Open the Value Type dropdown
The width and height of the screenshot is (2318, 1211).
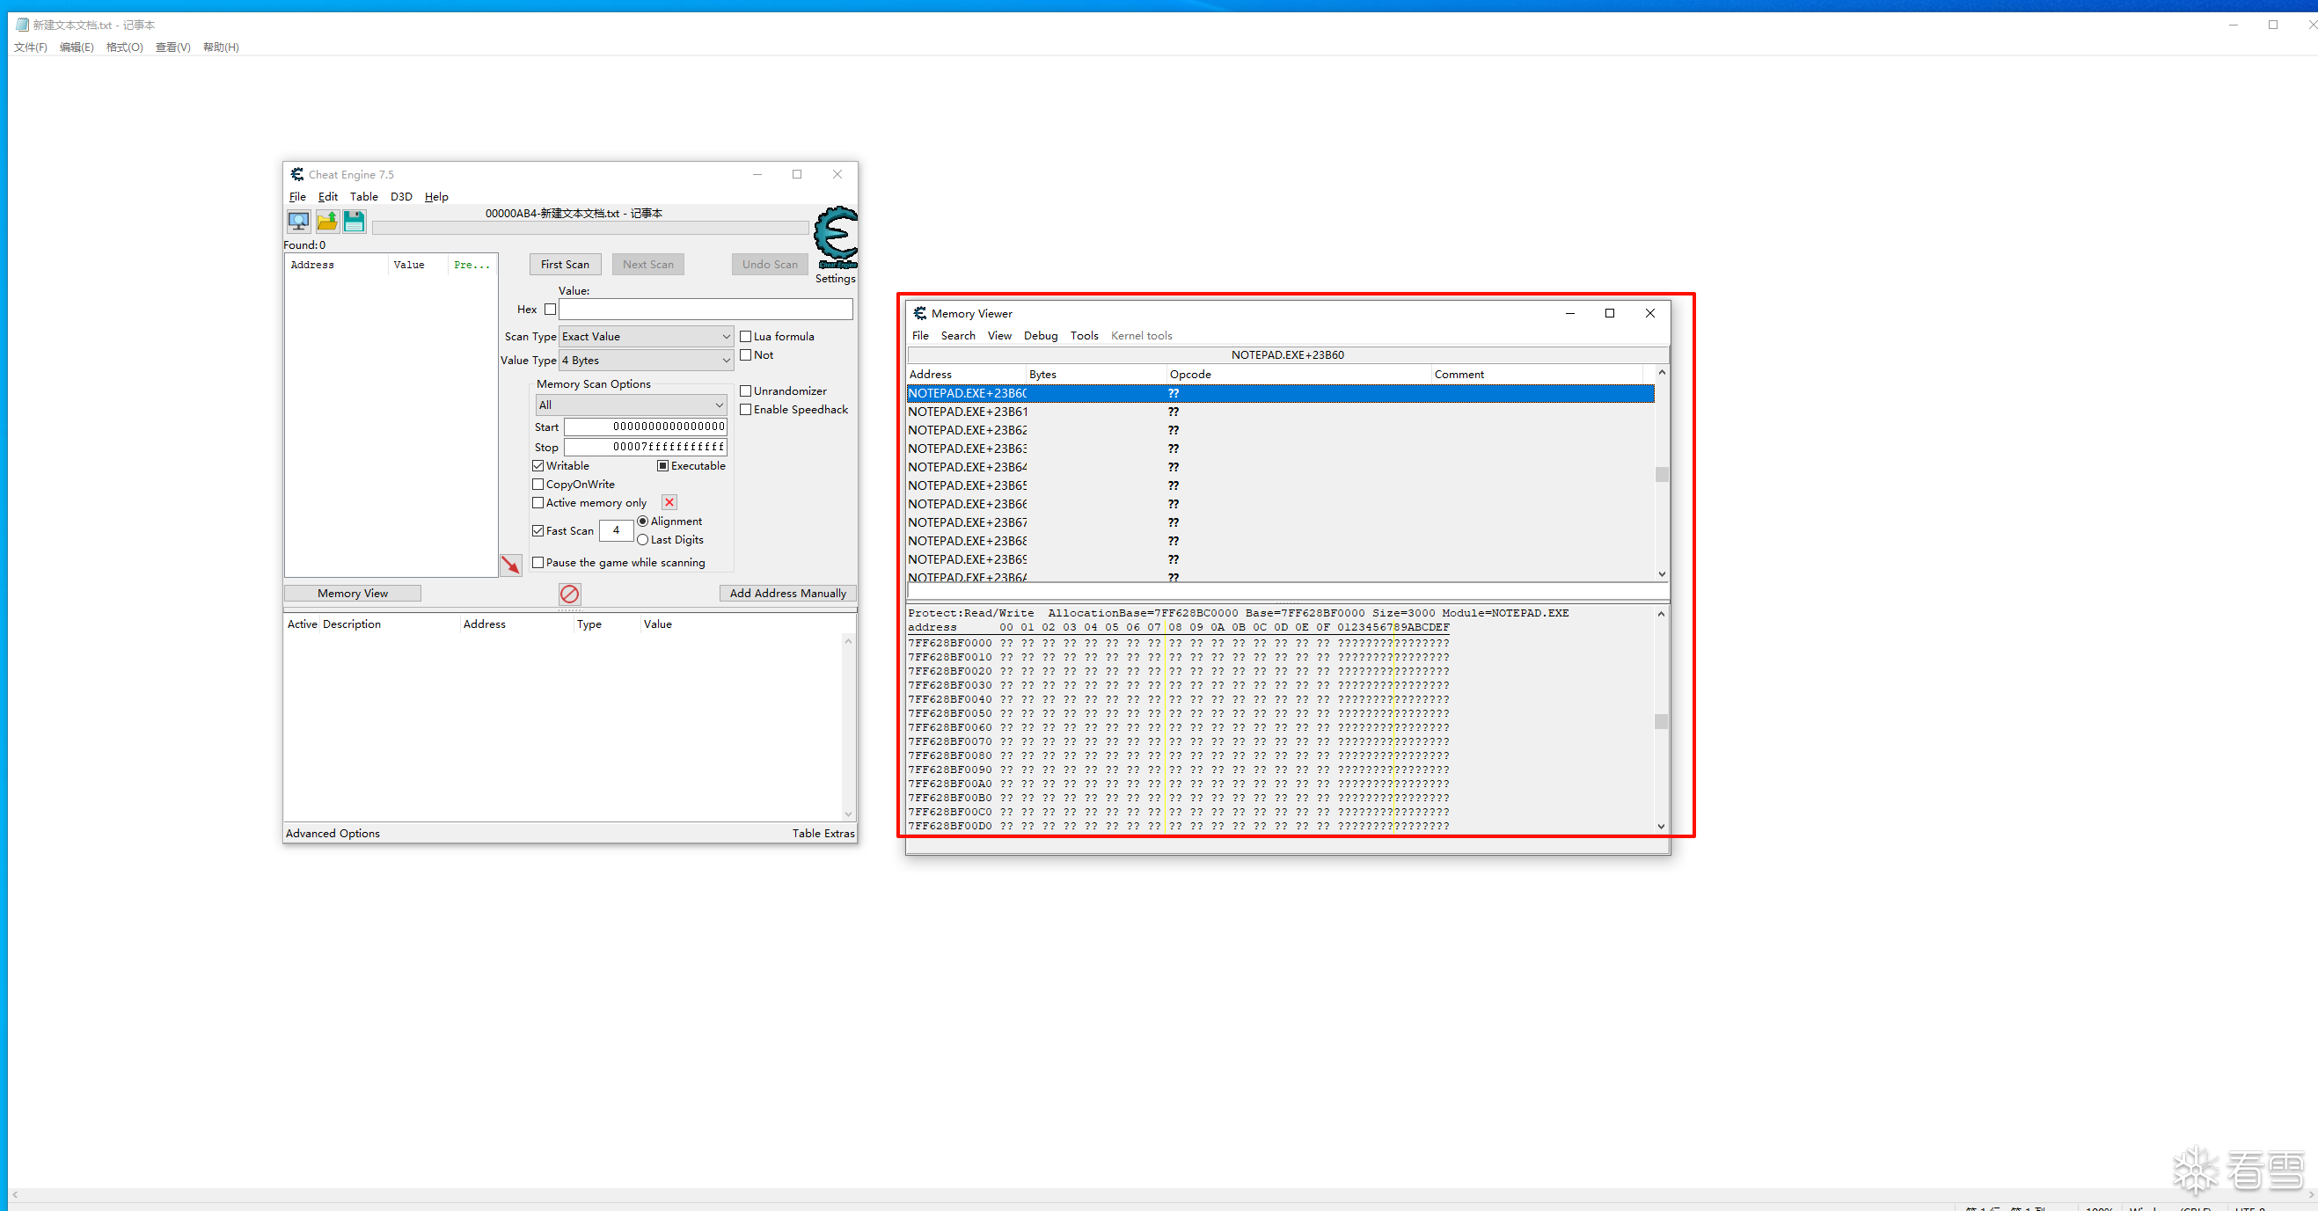646,360
